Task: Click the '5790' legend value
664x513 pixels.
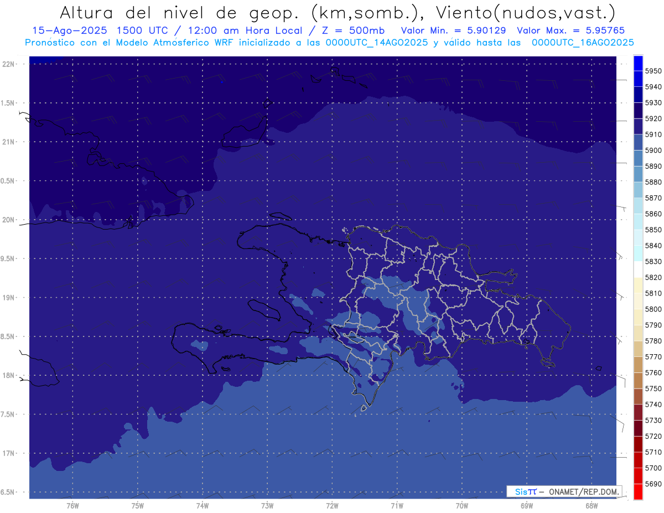Action: 653,325
